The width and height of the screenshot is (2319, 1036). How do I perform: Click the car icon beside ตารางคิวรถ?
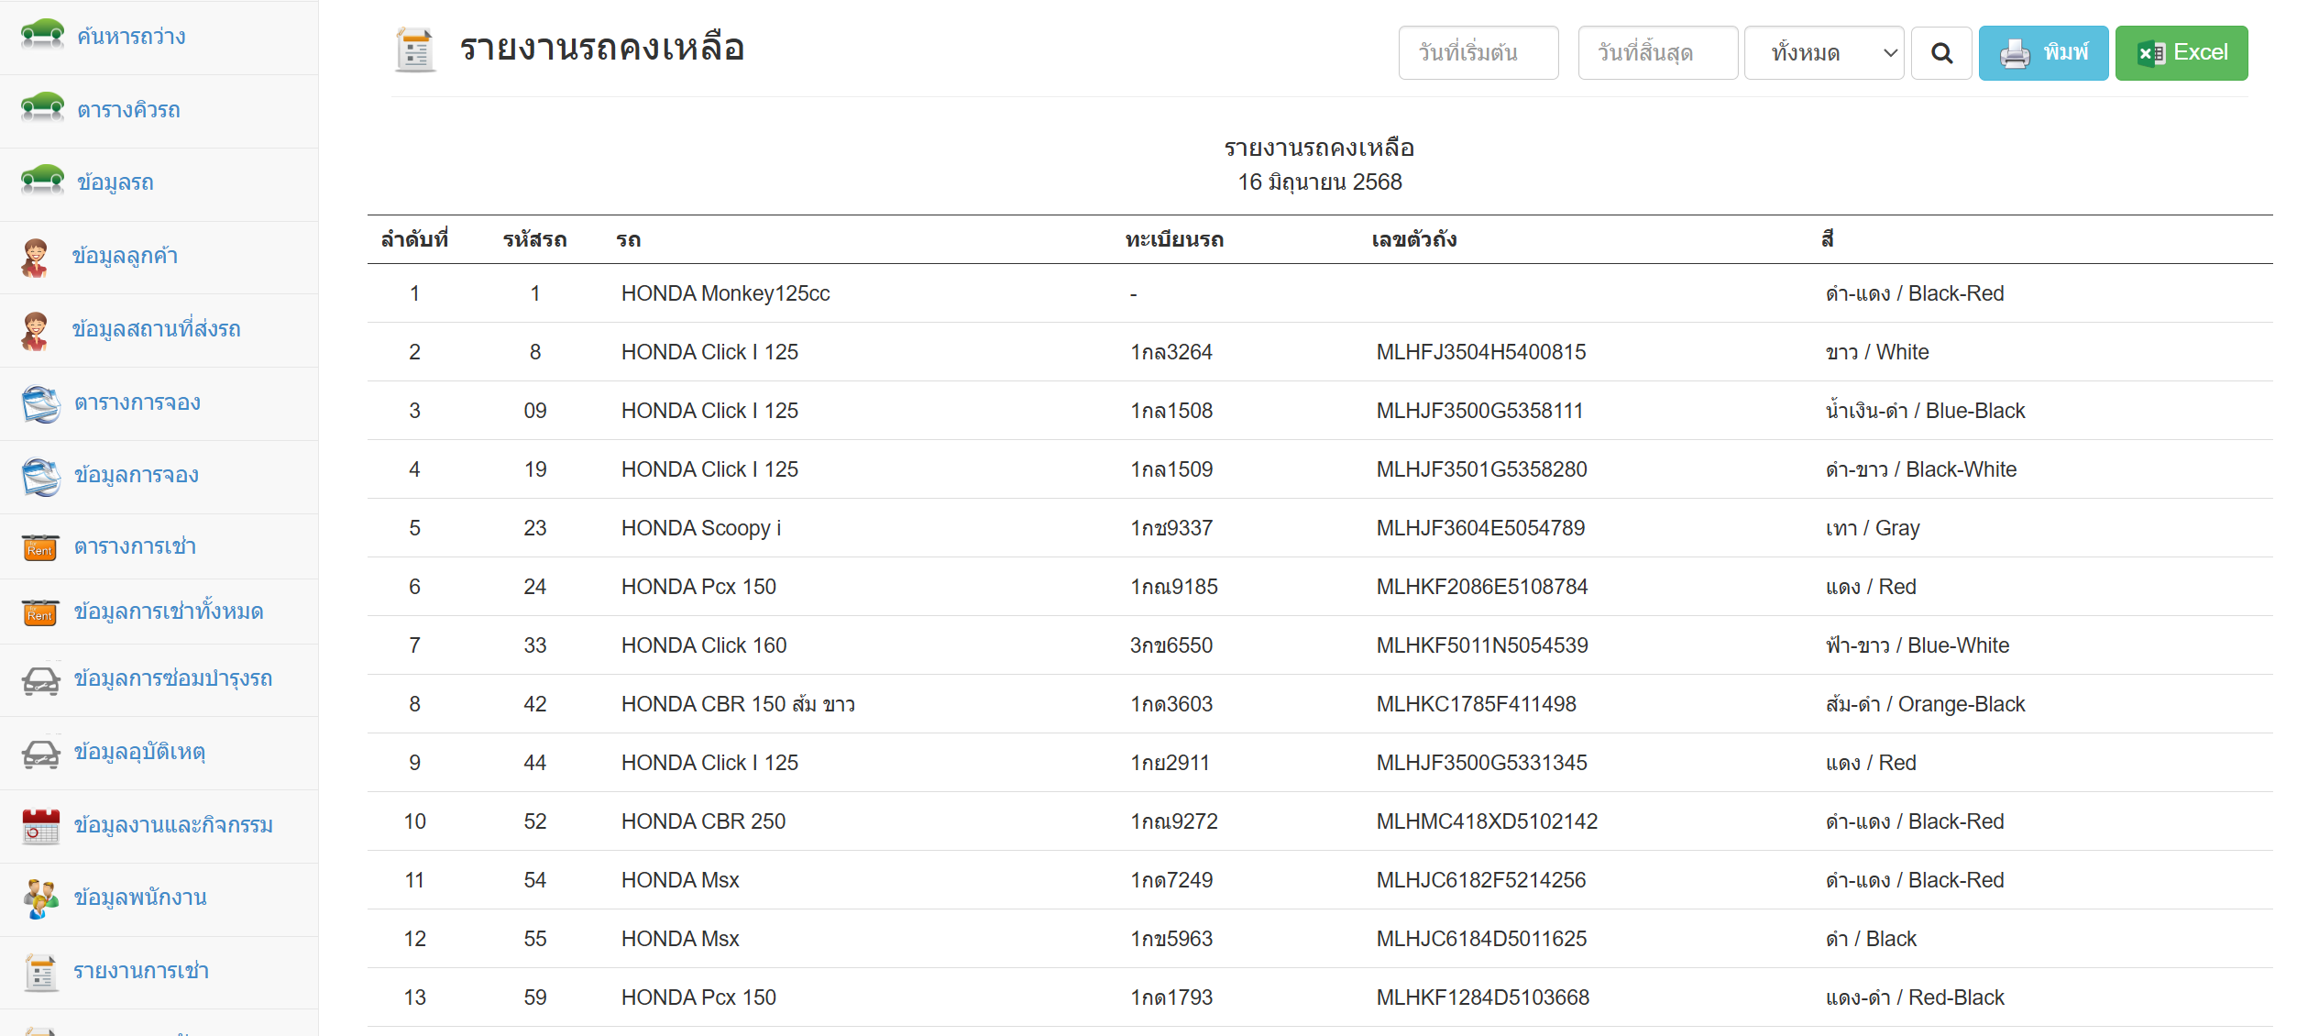(42, 108)
